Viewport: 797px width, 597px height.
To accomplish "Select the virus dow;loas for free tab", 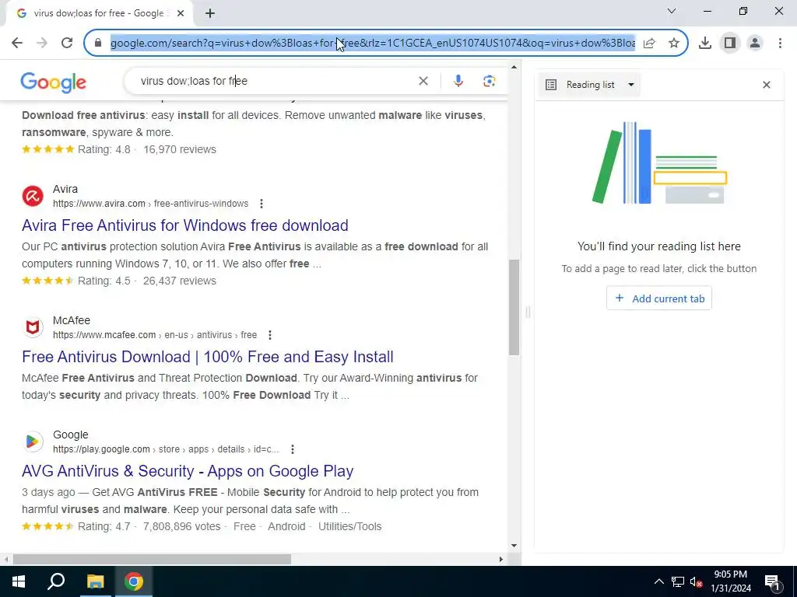I will pyautogui.click(x=99, y=14).
